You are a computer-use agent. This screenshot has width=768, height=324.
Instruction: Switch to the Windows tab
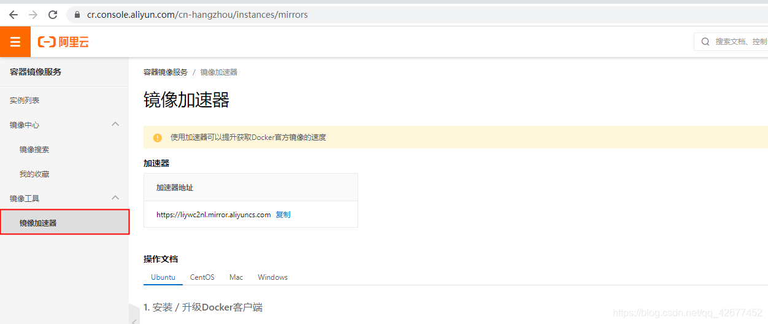point(273,277)
